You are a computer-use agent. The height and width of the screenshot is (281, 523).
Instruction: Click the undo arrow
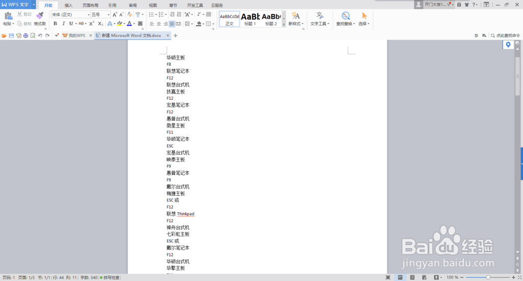click(40, 36)
